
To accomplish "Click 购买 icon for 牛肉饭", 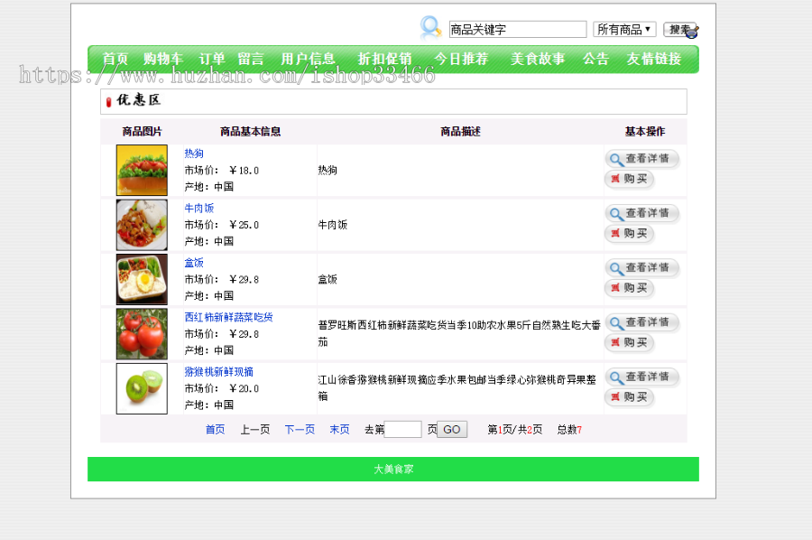I will pyautogui.click(x=614, y=233).
